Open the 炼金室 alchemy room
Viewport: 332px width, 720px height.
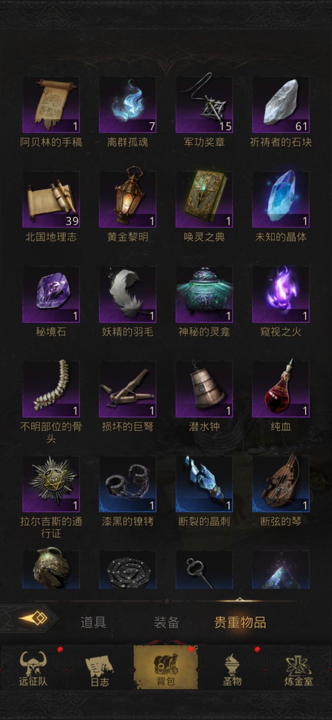point(298,668)
